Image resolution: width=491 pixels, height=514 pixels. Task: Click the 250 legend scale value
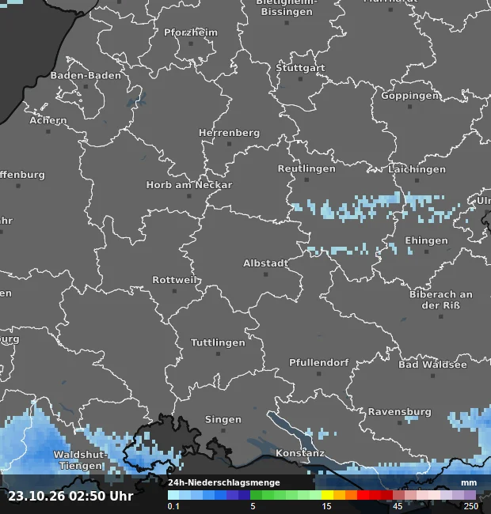pyautogui.click(x=471, y=506)
